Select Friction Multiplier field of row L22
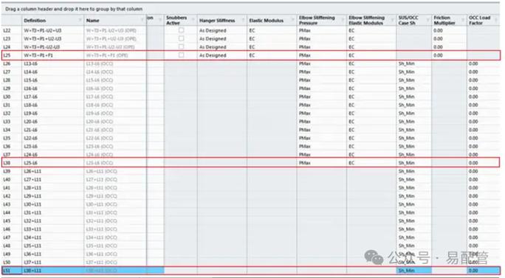Screen dimensions: 505x278 [449, 30]
